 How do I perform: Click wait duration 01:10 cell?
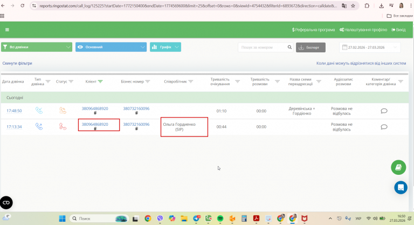(x=221, y=111)
